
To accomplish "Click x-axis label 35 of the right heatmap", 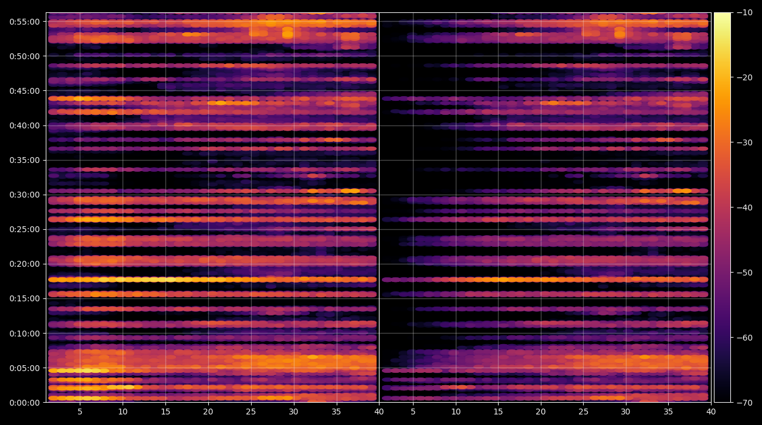I will coord(669,412).
